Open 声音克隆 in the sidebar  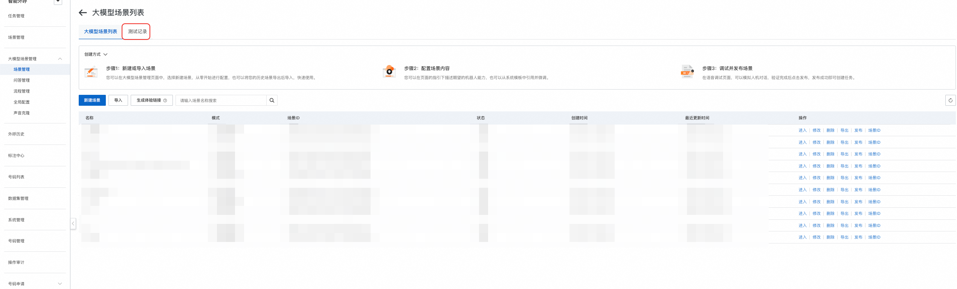(x=21, y=113)
